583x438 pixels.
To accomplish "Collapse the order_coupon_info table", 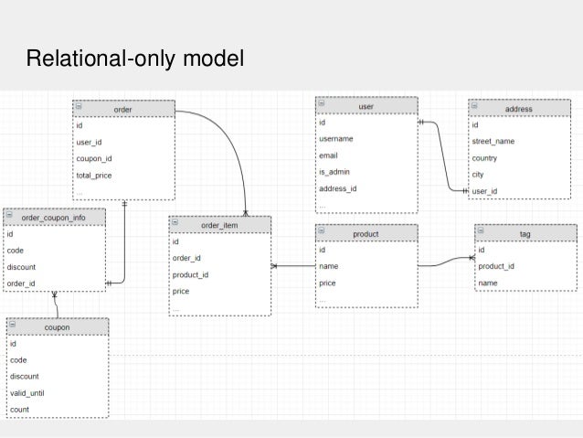I will (9, 215).
